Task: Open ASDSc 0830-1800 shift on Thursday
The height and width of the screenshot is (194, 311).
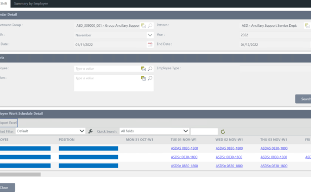Action: pyautogui.click(x=274, y=157)
